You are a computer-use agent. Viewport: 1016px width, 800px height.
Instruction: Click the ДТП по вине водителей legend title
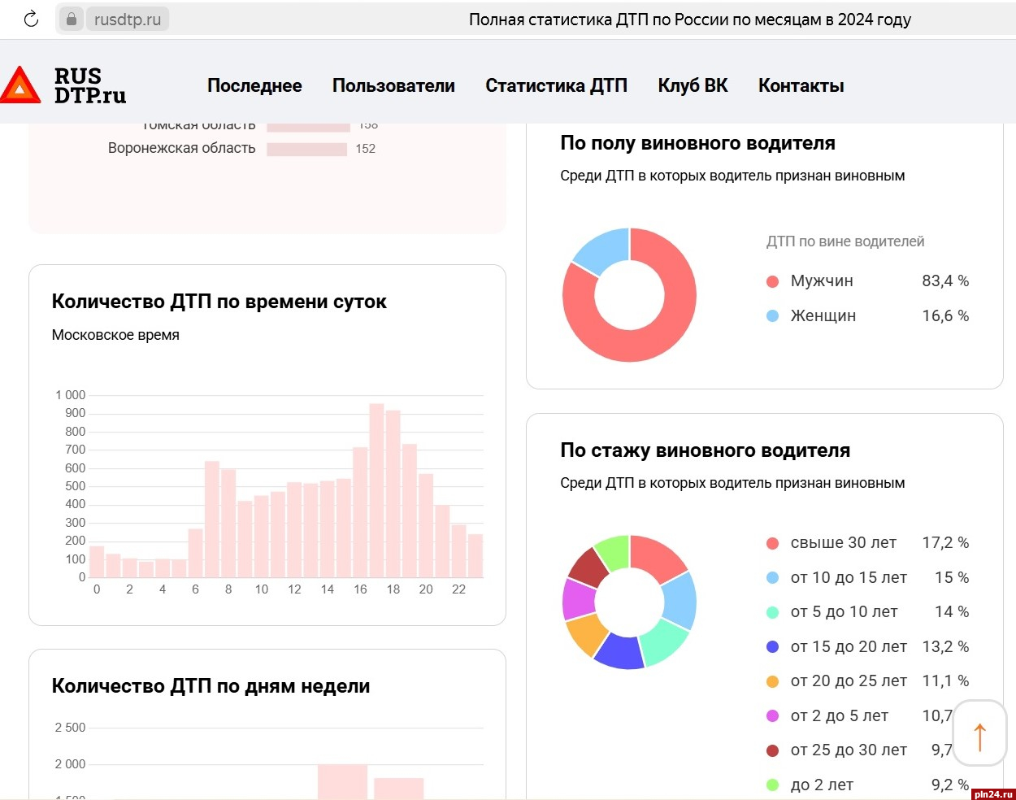(845, 241)
